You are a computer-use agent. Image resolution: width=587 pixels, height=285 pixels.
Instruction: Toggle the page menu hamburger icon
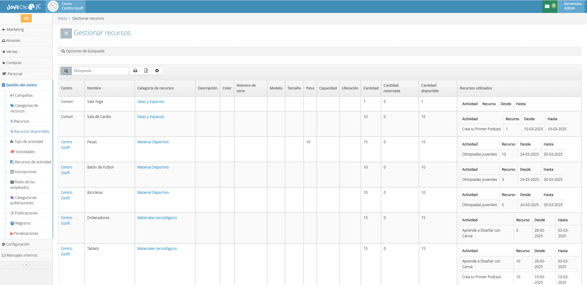(x=66, y=33)
